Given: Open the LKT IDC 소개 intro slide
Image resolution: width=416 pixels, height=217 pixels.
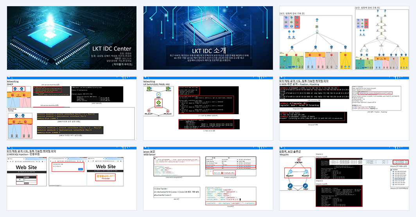Looking at the screenshot, I should [x=208, y=38].
